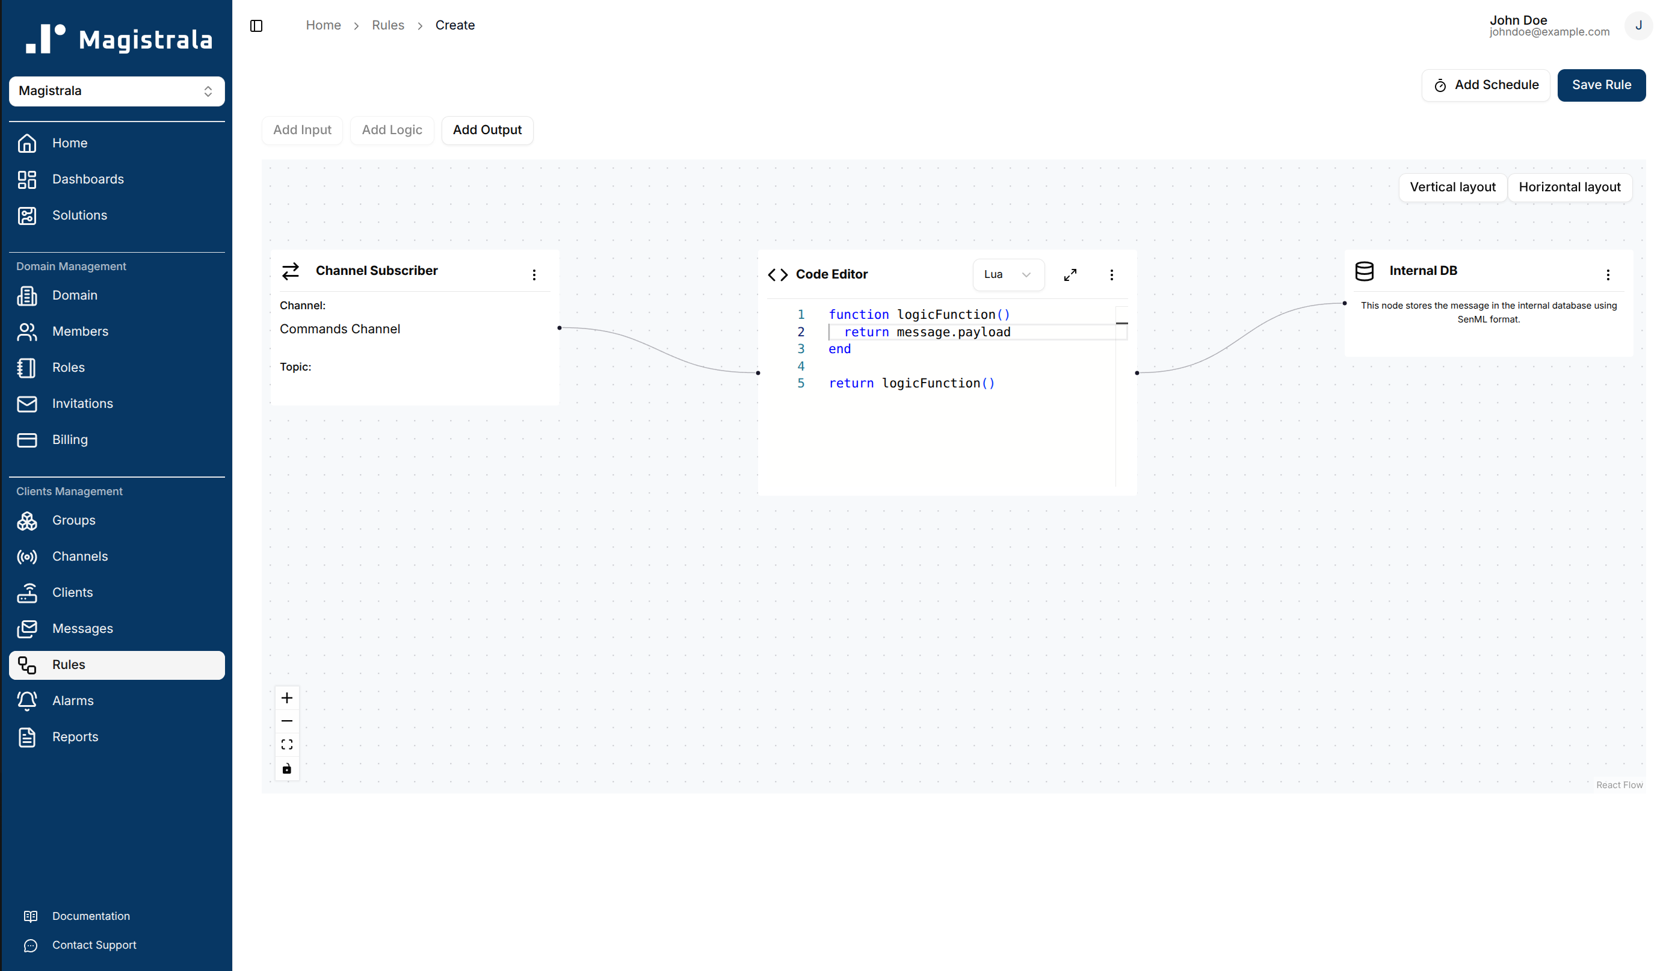This screenshot has height=971, width=1672.
Task: Click the Members people icon
Action: point(27,331)
